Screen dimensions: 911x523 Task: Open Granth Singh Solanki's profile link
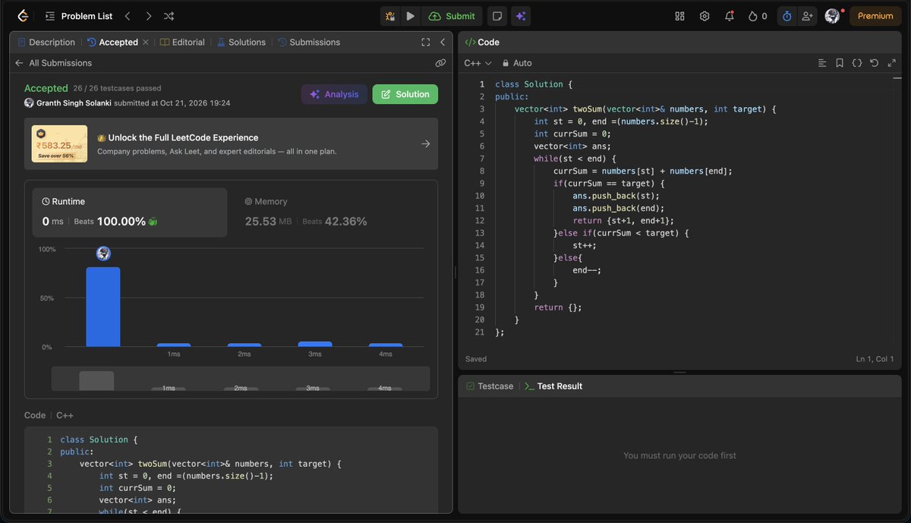(x=75, y=102)
